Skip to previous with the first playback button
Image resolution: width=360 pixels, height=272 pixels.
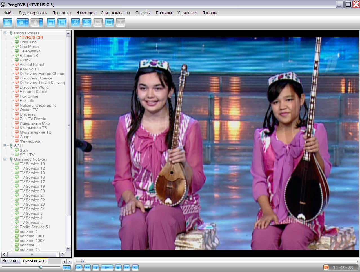79,267
